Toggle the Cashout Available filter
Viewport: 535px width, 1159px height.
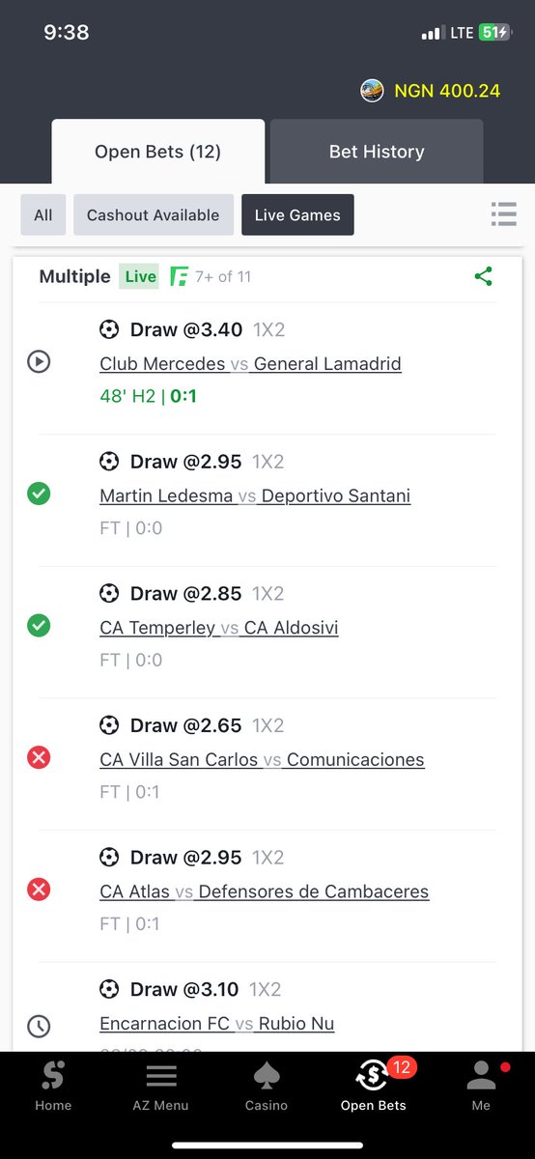(x=154, y=215)
